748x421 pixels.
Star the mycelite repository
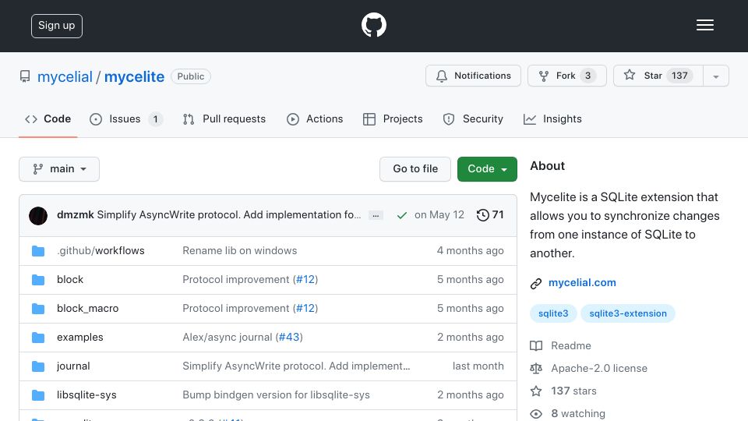point(658,76)
